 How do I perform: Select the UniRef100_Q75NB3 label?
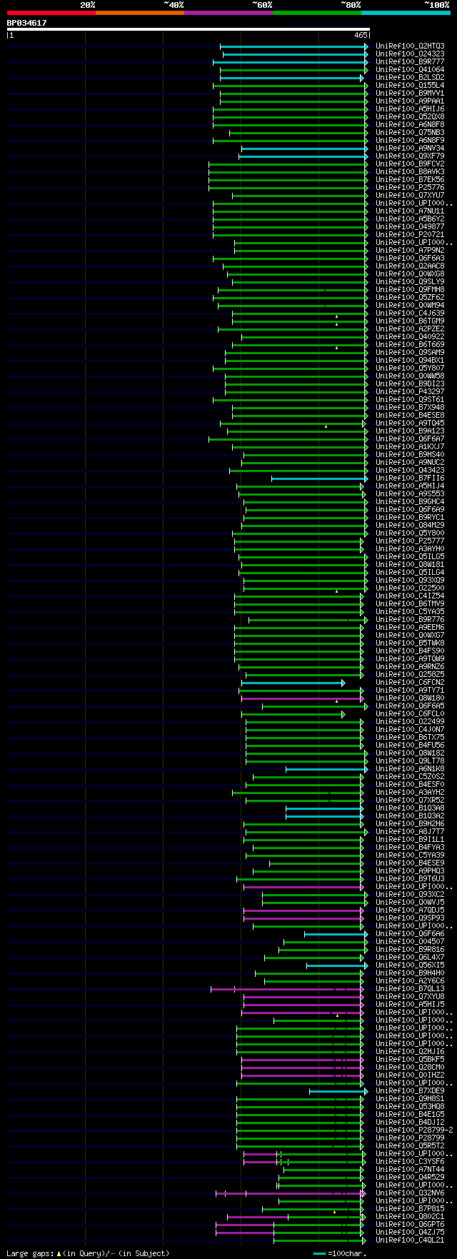[x=410, y=132]
